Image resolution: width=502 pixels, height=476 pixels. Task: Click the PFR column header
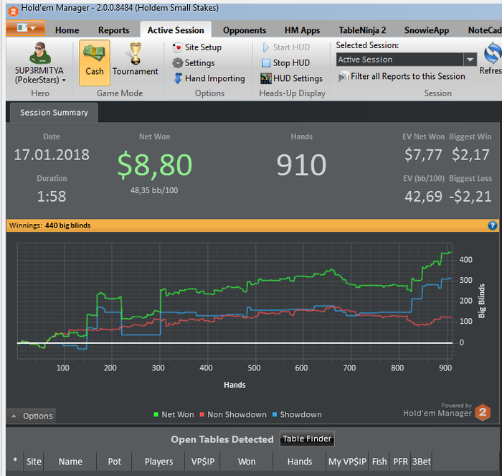[x=400, y=462]
